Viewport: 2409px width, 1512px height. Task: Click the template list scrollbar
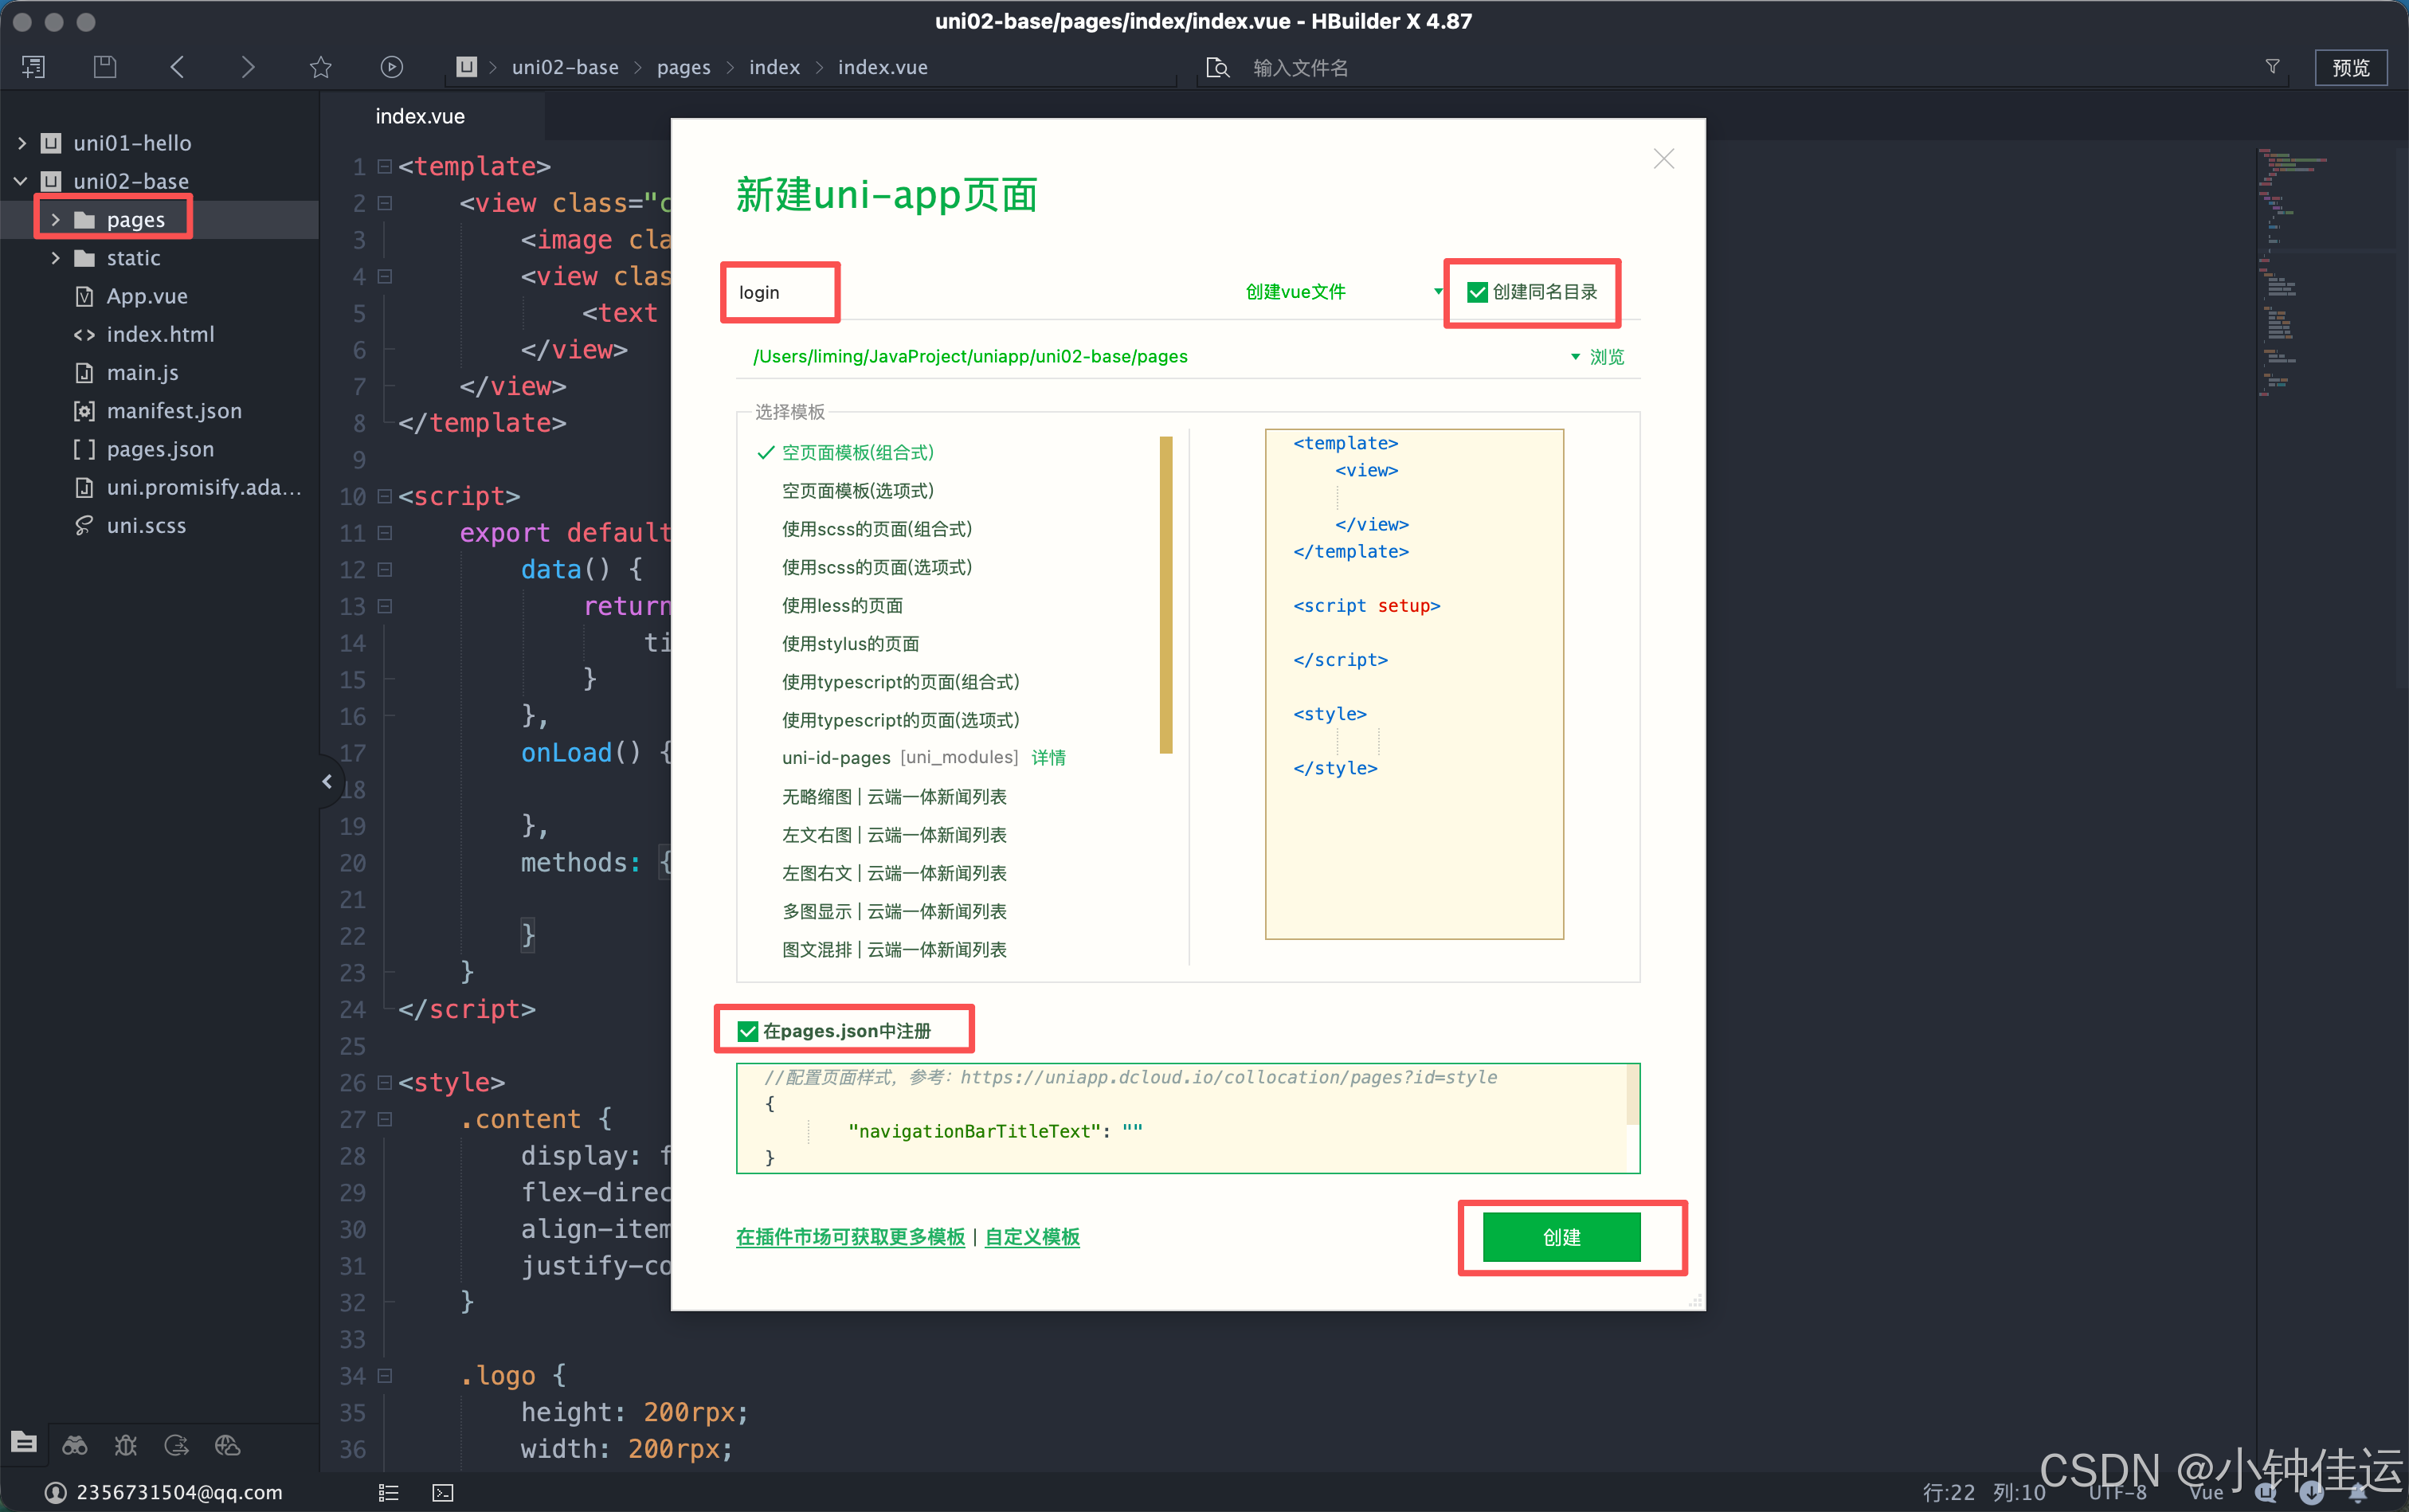tap(1166, 595)
